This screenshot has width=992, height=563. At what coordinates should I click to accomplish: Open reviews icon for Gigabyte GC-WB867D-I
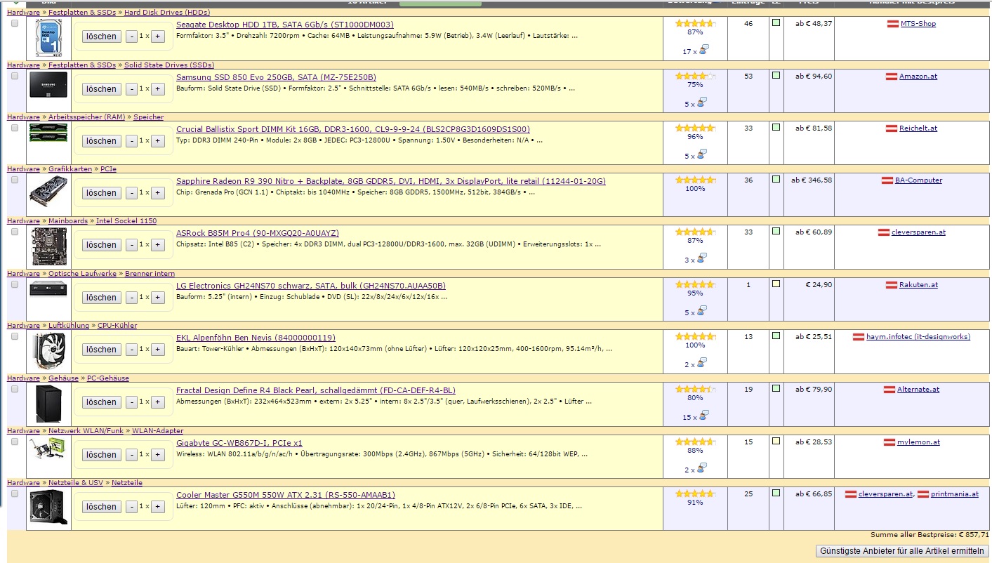(x=703, y=468)
